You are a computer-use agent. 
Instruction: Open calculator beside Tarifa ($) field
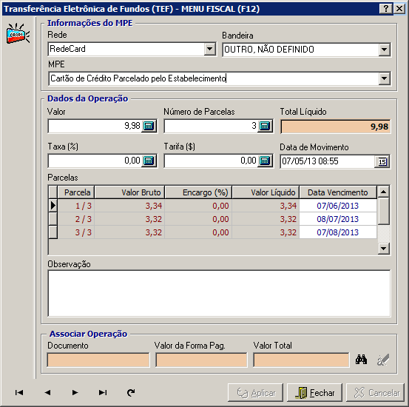click(265, 161)
